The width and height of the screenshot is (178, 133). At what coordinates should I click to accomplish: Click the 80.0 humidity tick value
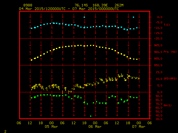pos(159,100)
